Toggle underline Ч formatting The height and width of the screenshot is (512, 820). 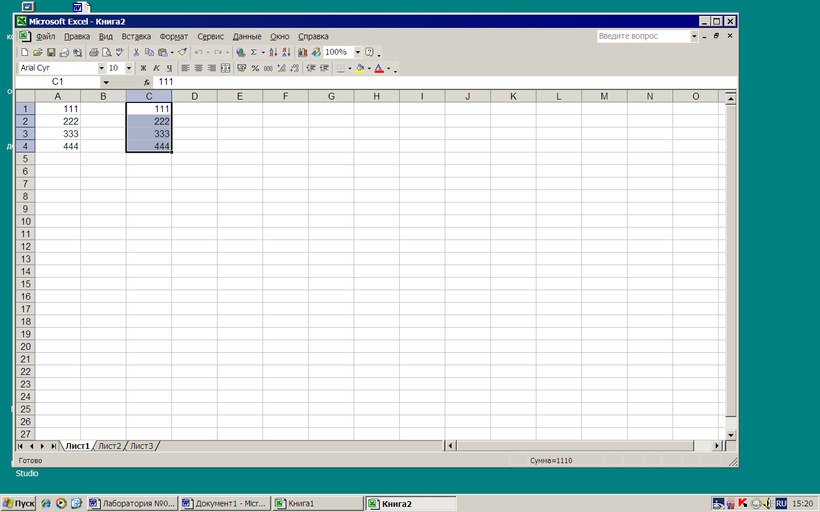[170, 68]
